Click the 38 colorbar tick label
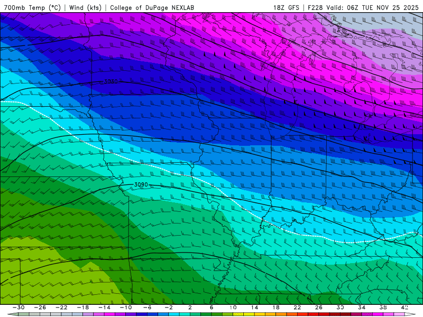 tap(383, 307)
